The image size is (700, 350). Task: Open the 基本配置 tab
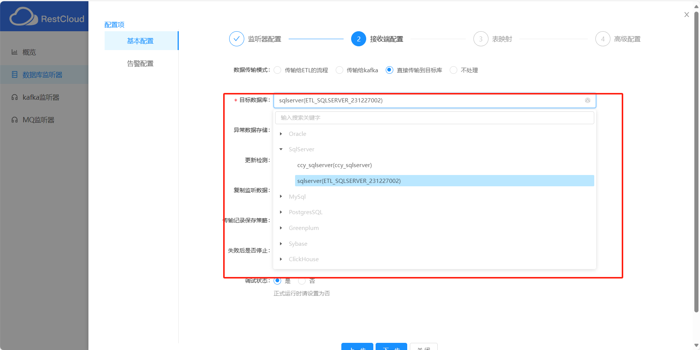tap(141, 41)
